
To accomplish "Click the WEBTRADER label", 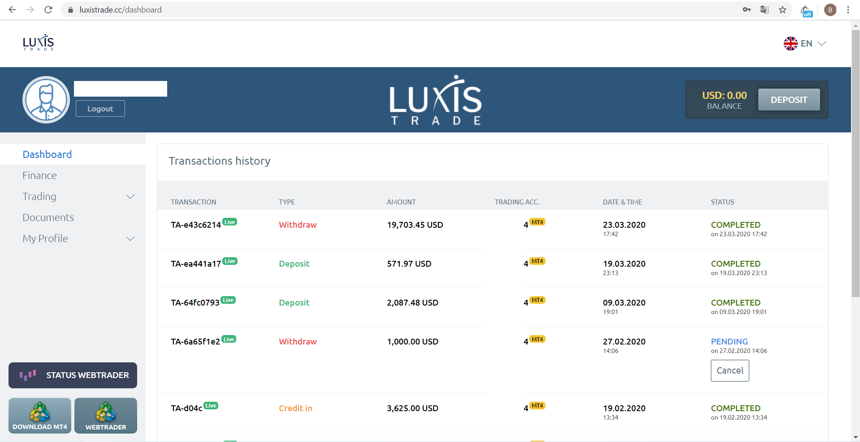I will click(x=106, y=427).
